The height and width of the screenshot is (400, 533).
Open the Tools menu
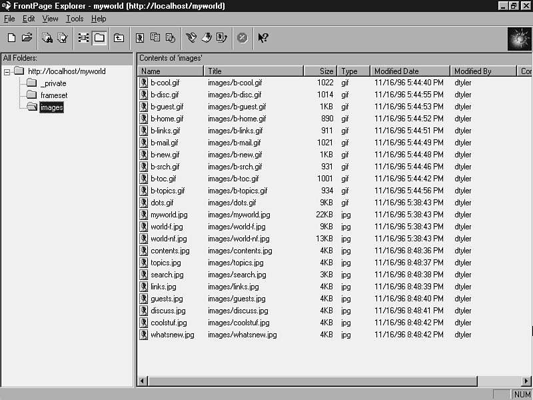coord(75,19)
